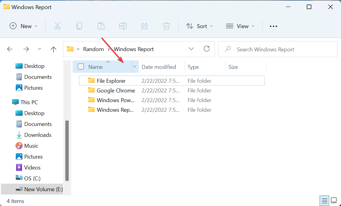The image size is (341, 206).
Task: Share the selected item via the Share icon
Action: point(145,26)
